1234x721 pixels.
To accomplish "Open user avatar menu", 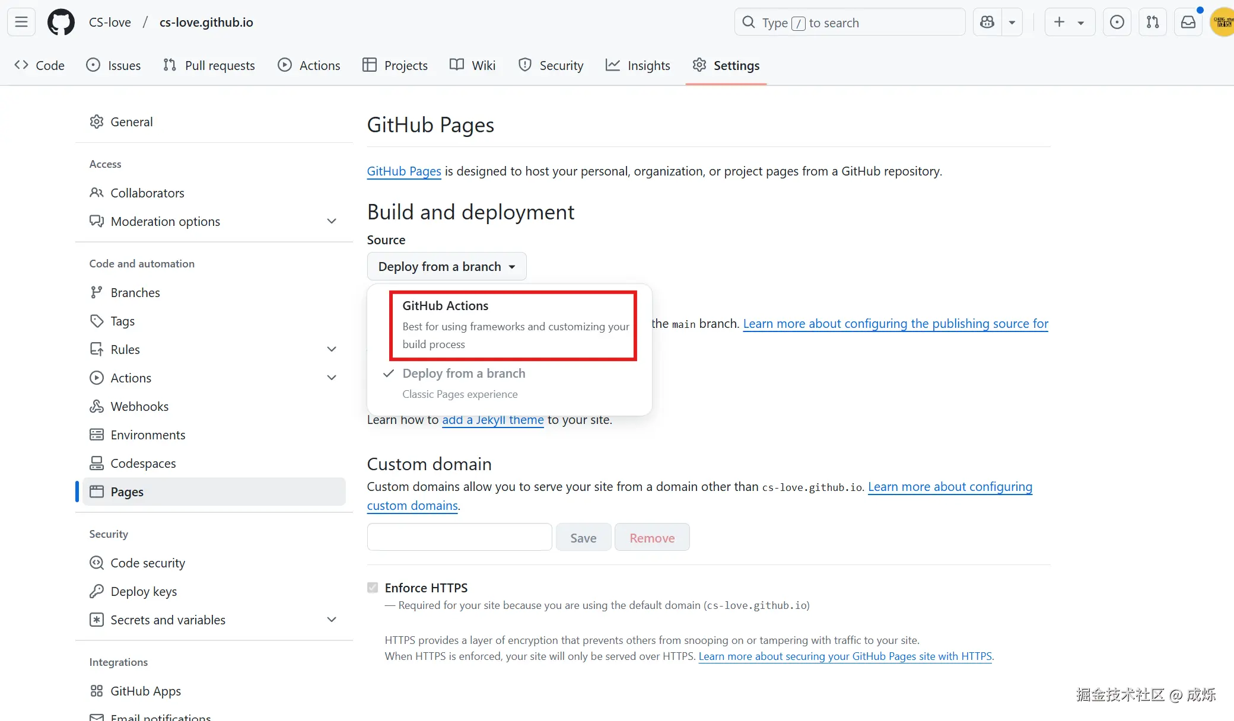I will [x=1222, y=23].
